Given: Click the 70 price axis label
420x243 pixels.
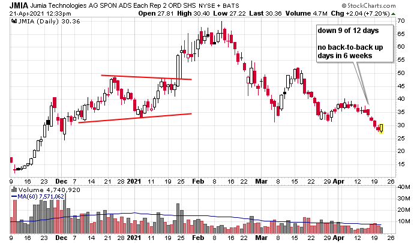Looking at the screenshot, I should click(x=401, y=21).
